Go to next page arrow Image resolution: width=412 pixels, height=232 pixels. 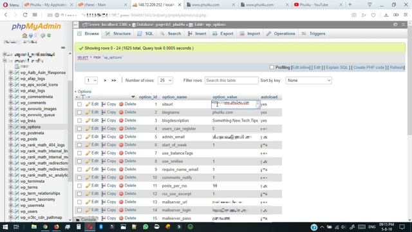[x=105, y=81]
